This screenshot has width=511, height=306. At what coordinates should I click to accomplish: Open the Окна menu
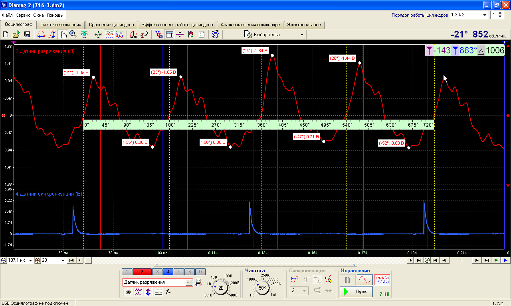[x=39, y=15]
